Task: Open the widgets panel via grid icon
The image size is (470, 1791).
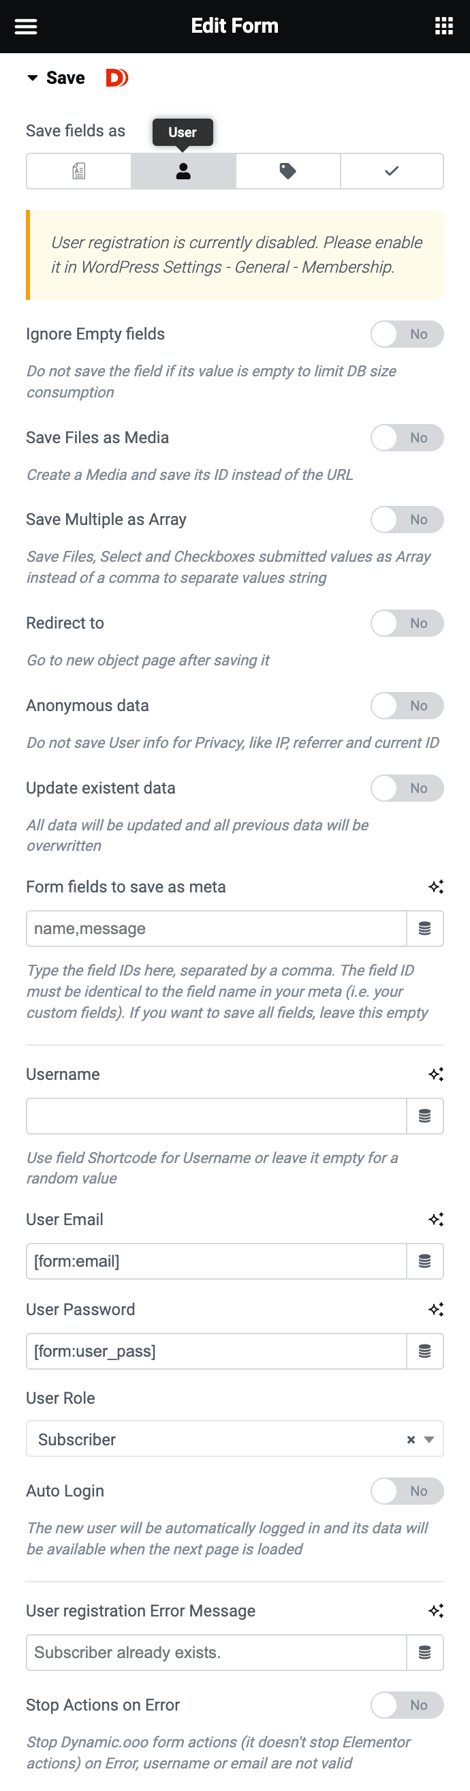Action: 443,26
